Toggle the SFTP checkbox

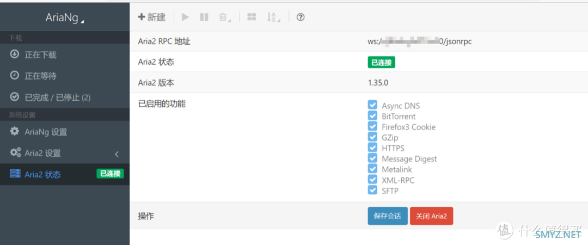[x=372, y=190]
